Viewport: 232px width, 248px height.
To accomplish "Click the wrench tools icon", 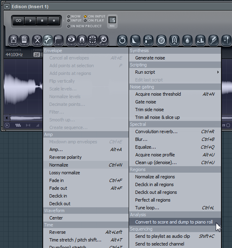I will coord(48,40).
